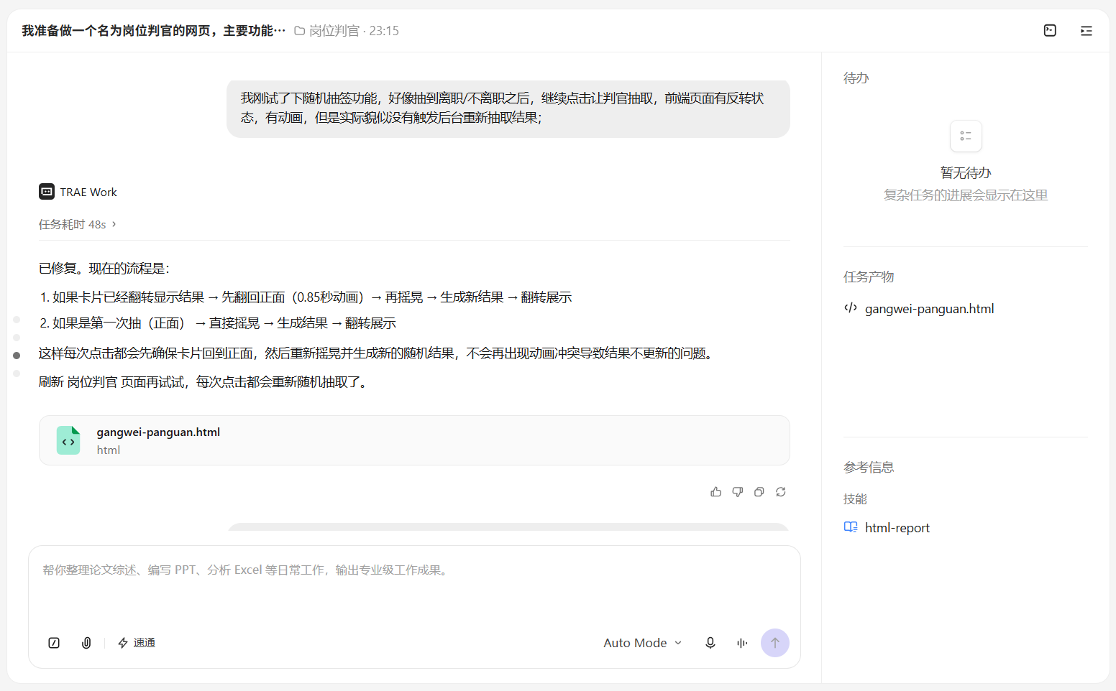Screen dimensions: 1116x691
Task: Expand 任务耗时 48s details
Action: (78, 224)
